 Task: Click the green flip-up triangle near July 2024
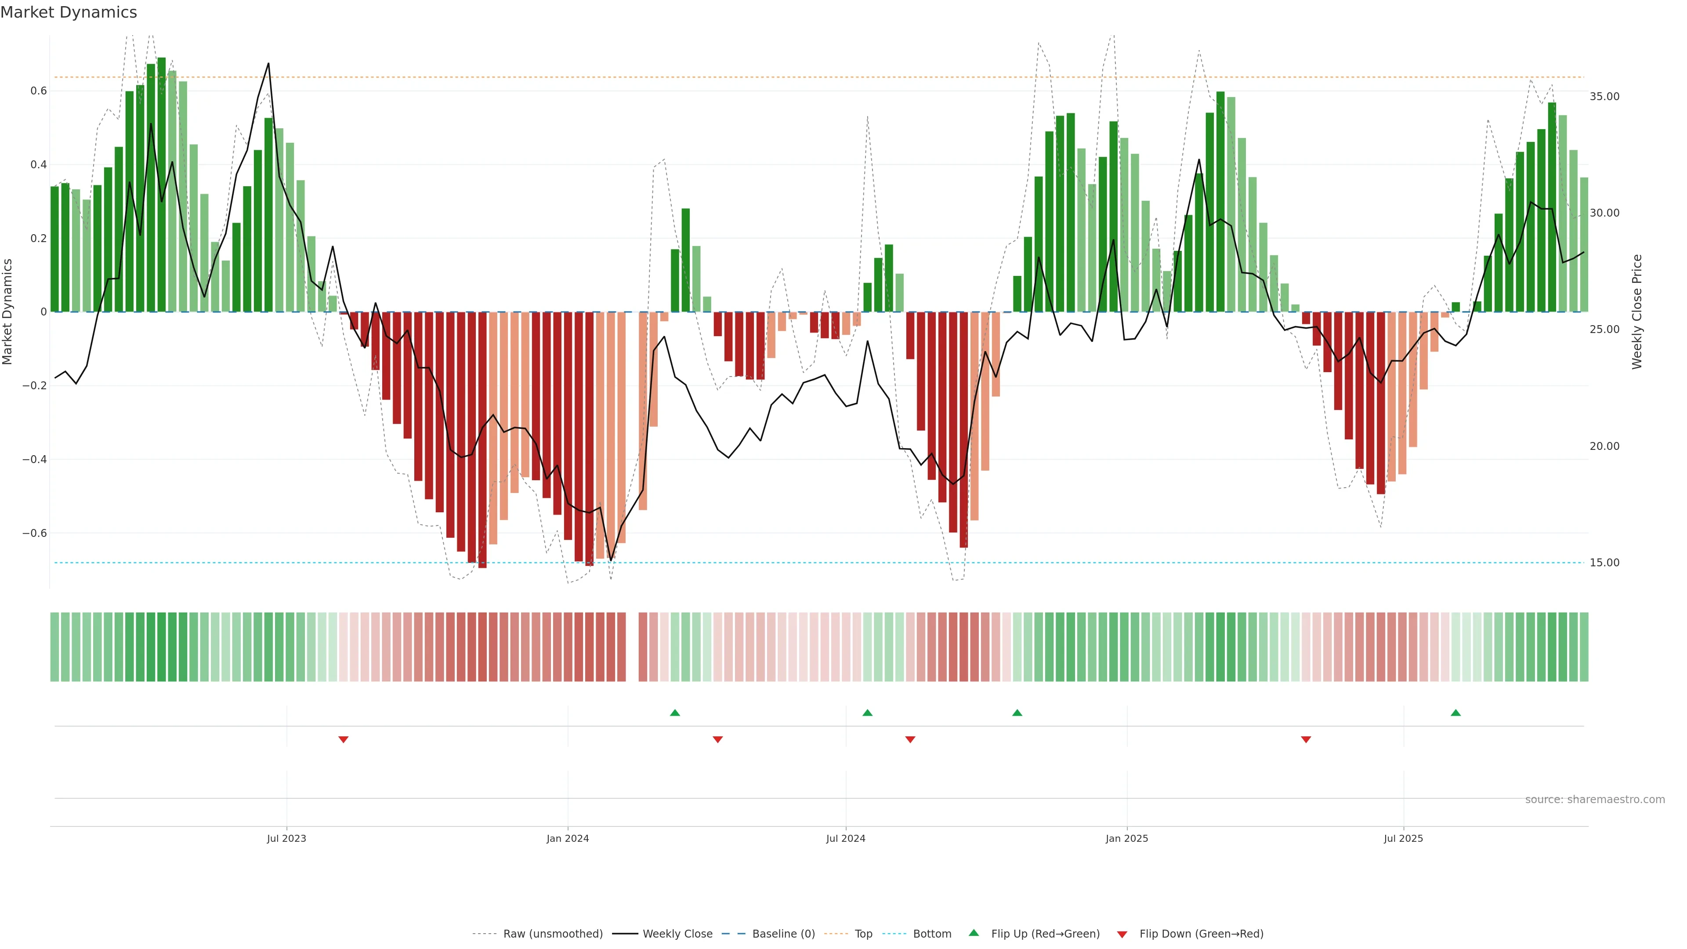click(x=867, y=713)
